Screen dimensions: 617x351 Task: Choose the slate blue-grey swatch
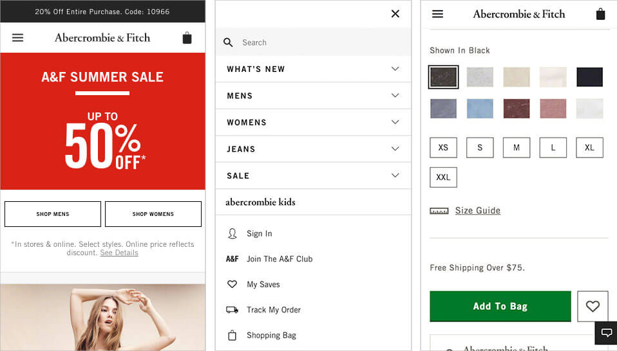(444, 109)
